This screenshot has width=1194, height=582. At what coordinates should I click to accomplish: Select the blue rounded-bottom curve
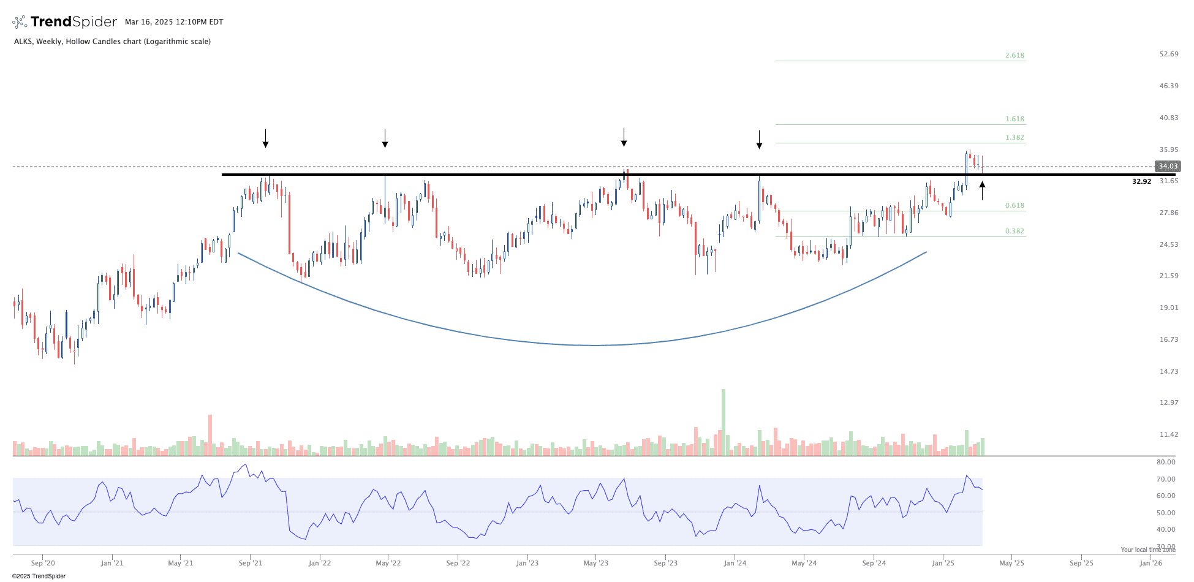pyautogui.click(x=594, y=345)
